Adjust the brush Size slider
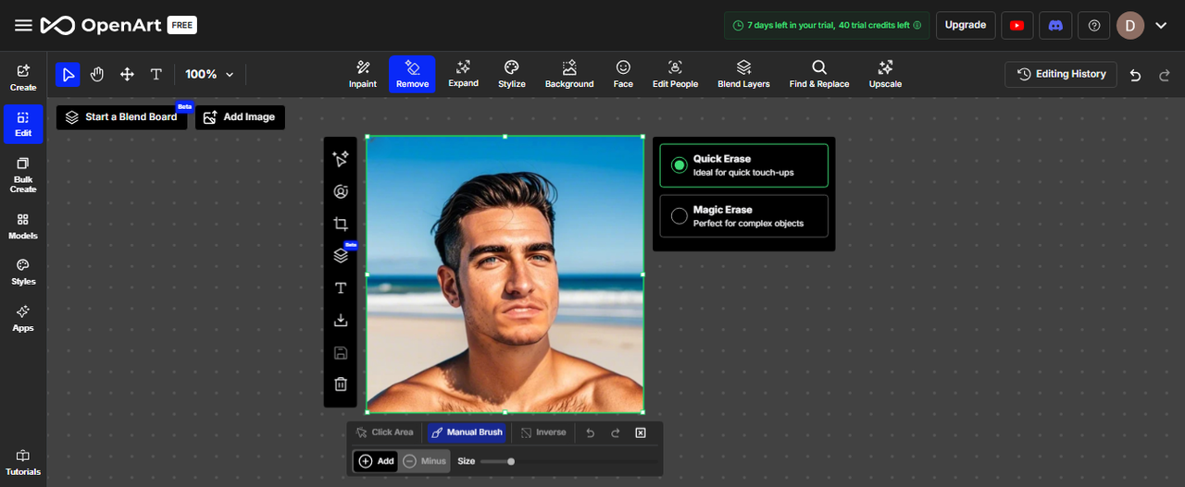This screenshot has width=1185, height=487. (x=511, y=461)
